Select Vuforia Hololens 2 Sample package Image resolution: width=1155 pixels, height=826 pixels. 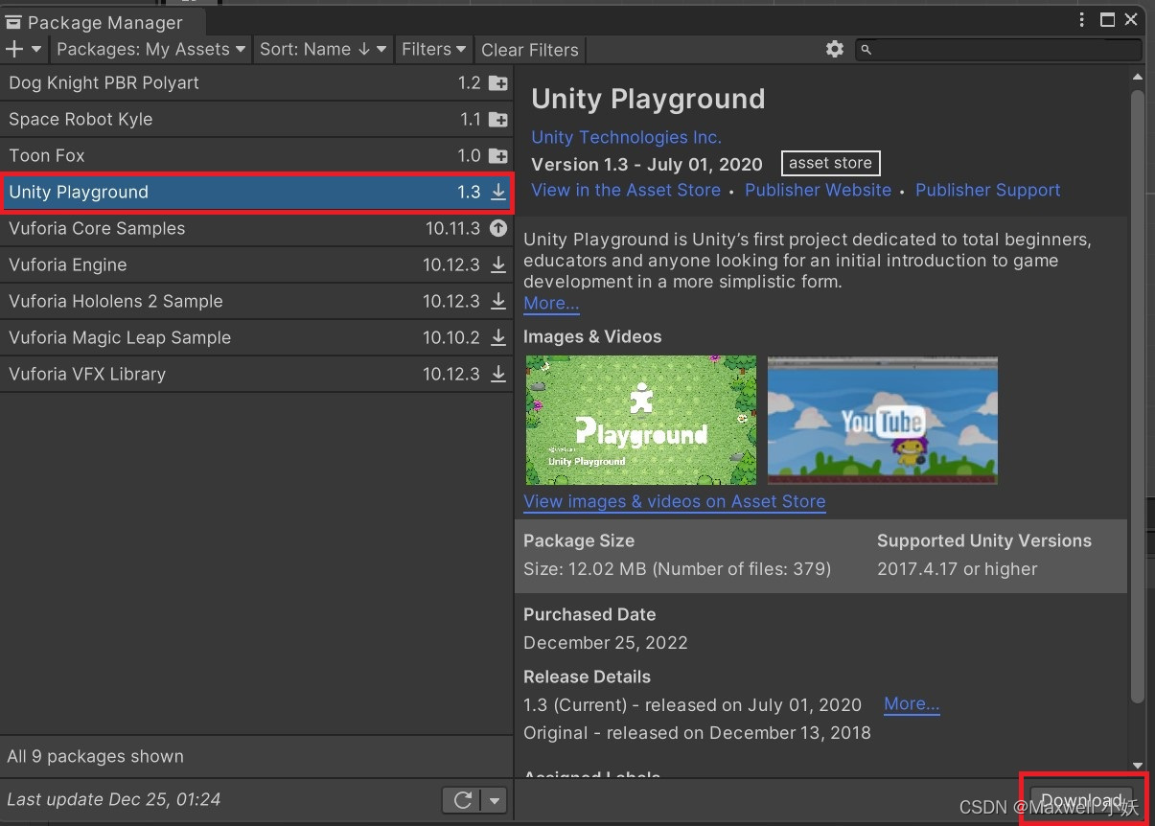257,302
